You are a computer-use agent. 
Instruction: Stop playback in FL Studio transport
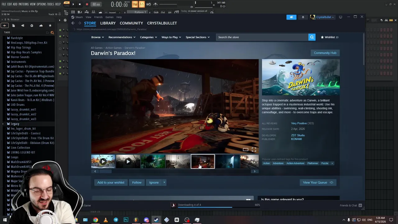pyautogui.click(x=80, y=4)
